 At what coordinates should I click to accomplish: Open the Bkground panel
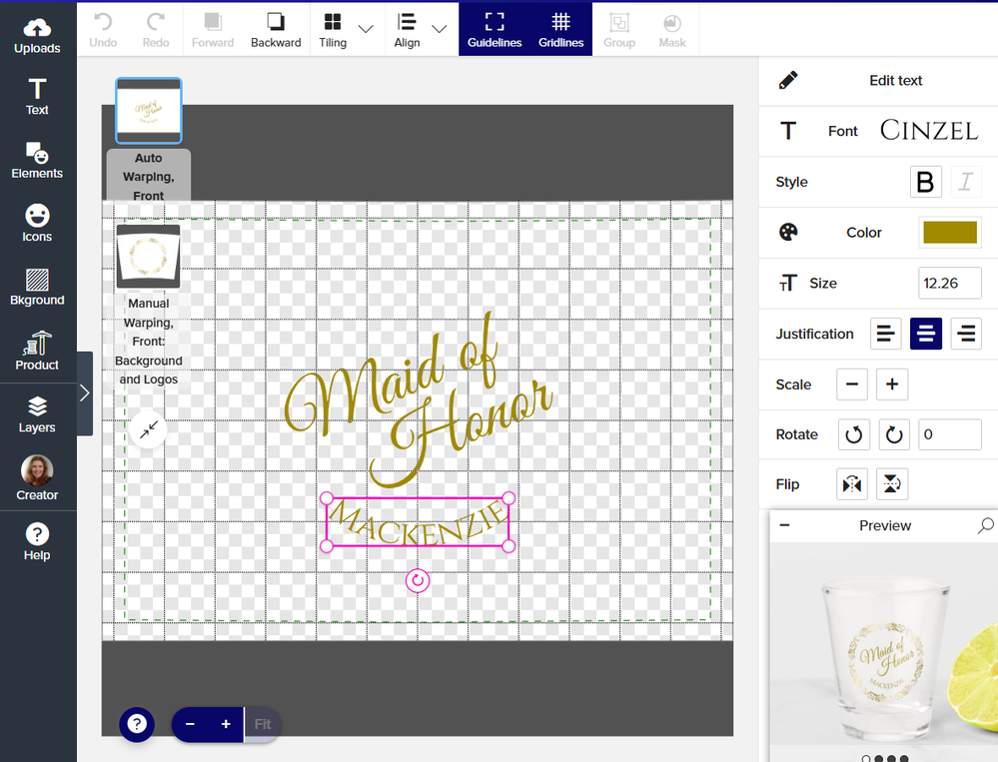point(37,287)
